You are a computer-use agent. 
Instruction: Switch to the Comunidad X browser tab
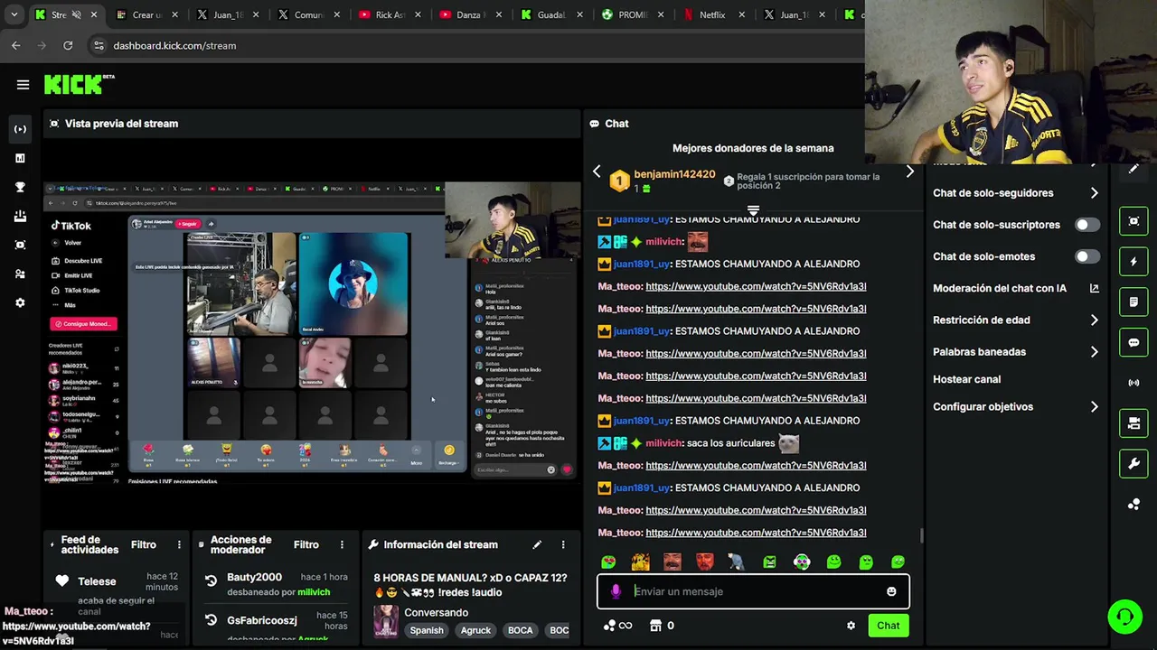click(x=308, y=14)
